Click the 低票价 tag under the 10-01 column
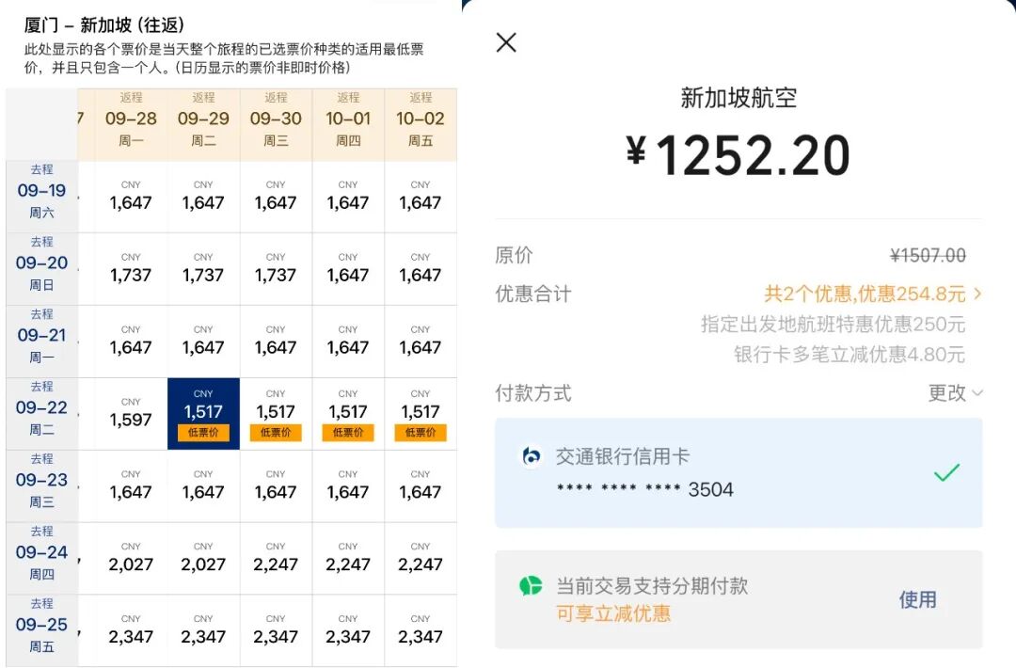The height and width of the screenshot is (668, 1016). tap(348, 433)
